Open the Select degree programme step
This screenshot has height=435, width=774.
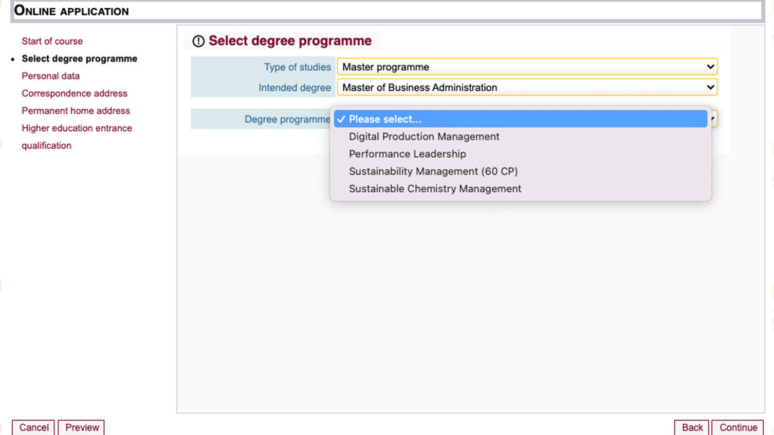tap(79, 58)
